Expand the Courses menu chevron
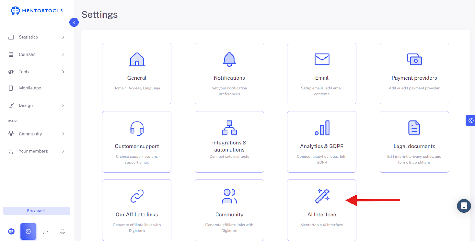Image resolution: width=475 pixels, height=241 pixels. coord(63,54)
